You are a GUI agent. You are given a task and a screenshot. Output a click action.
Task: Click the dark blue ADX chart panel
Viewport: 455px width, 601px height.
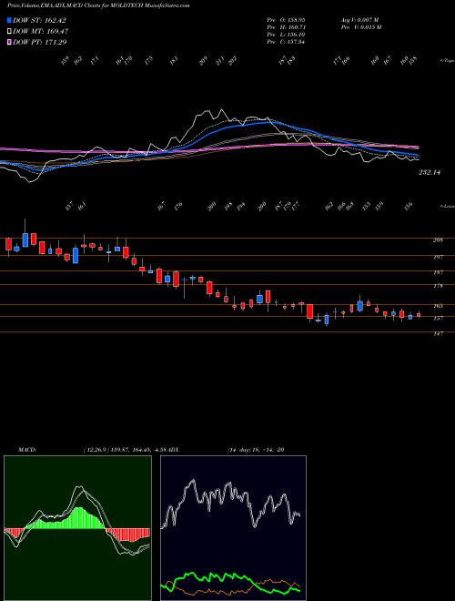(233, 528)
